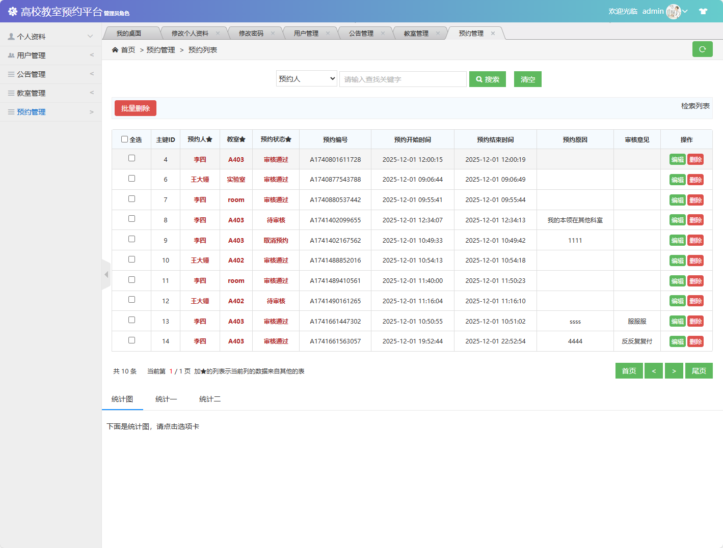The image size is (723, 548).
Task: Click the search keyword input field
Action: (x=403, y=79)
